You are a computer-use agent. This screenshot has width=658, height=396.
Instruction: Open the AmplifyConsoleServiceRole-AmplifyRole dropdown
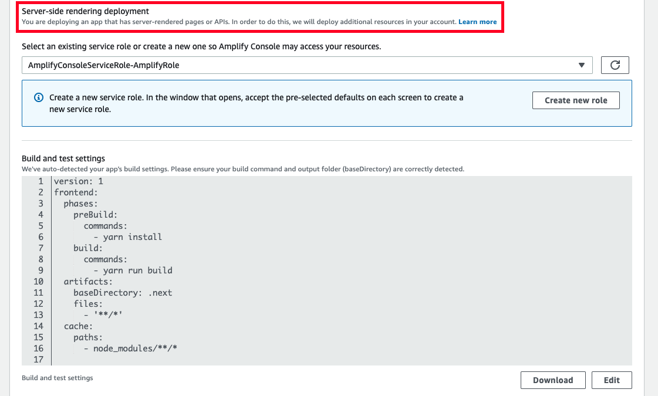coord(307,65)
